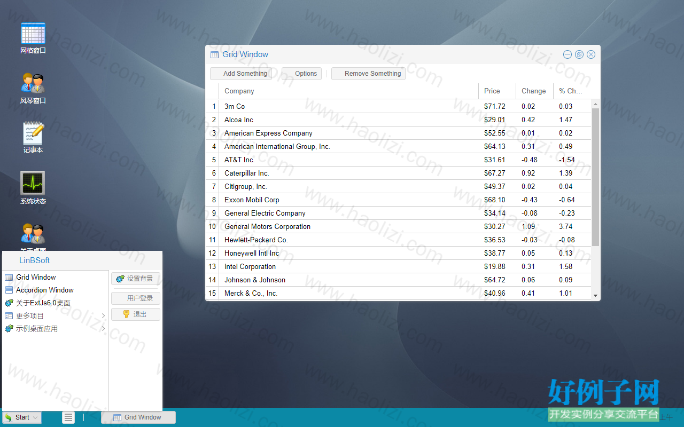Select the Alcoa Inc company cell
The width and height of the screenshot is (684, 427).
(348, 120)
